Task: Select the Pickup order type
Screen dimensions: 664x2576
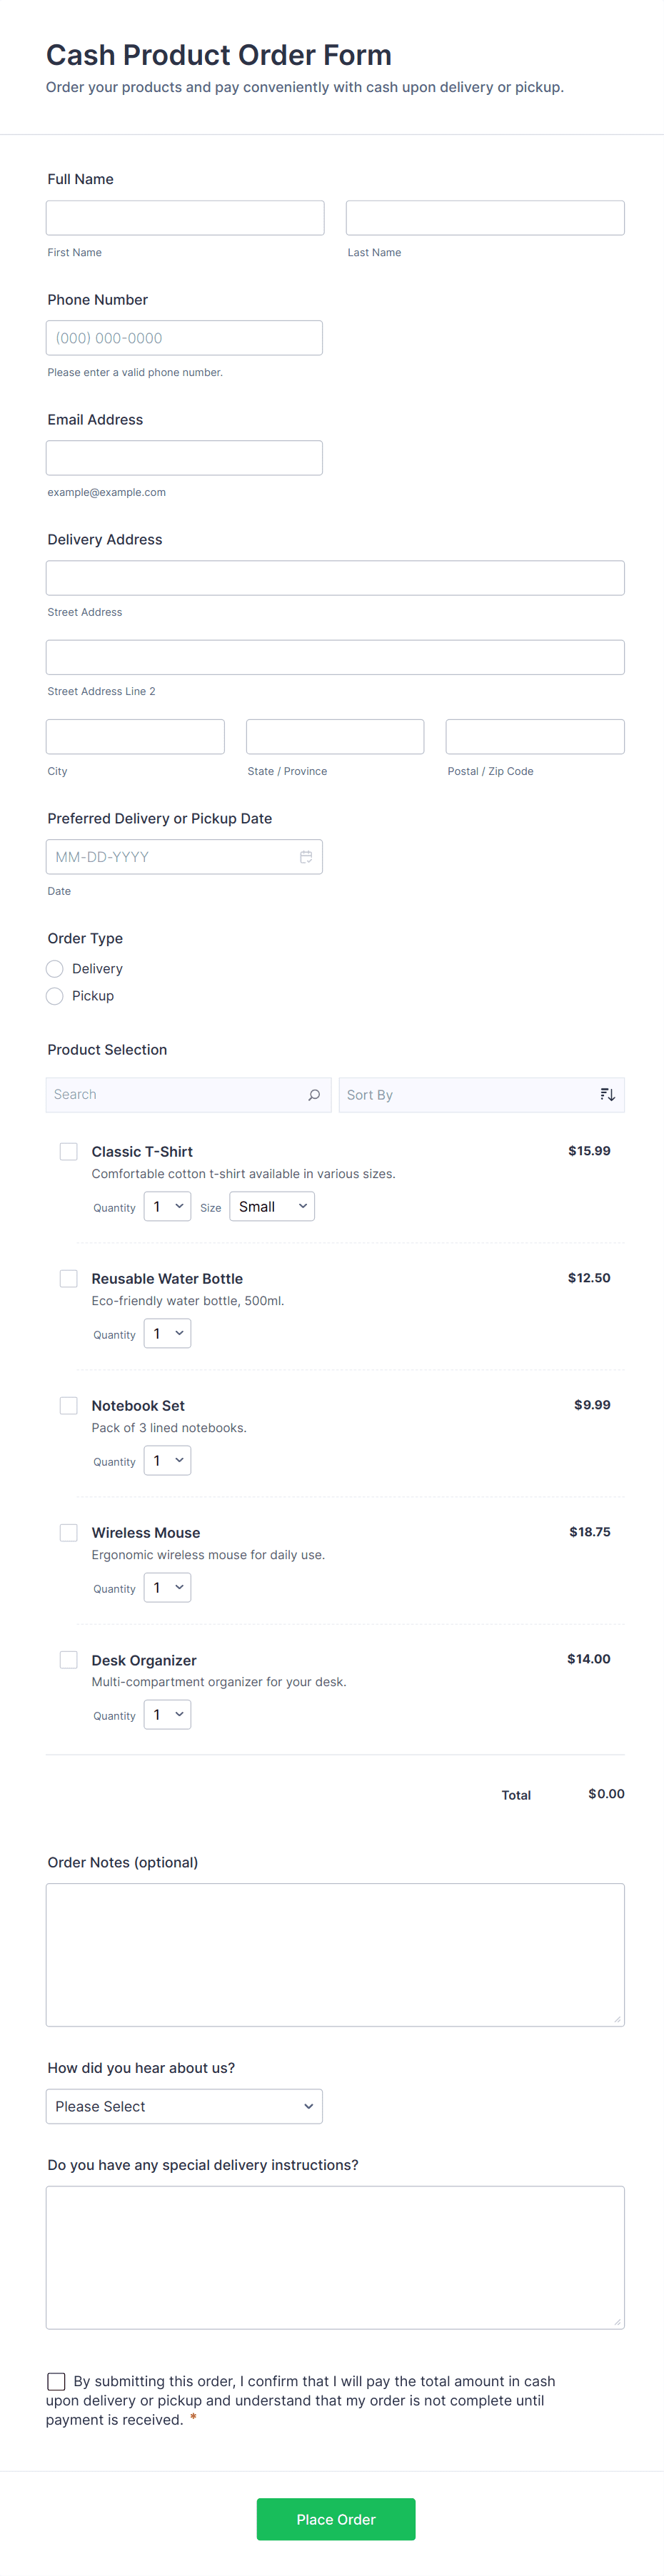Action: point(55,996)
